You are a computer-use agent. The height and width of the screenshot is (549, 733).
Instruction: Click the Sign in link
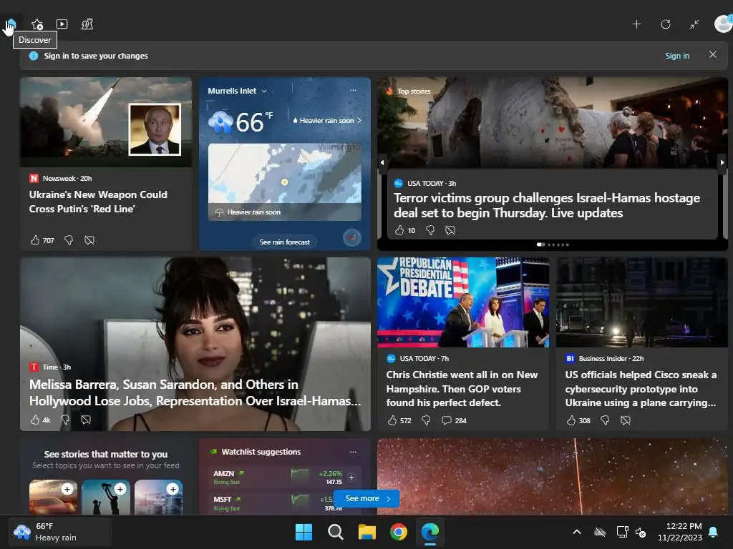coord(677,56)
